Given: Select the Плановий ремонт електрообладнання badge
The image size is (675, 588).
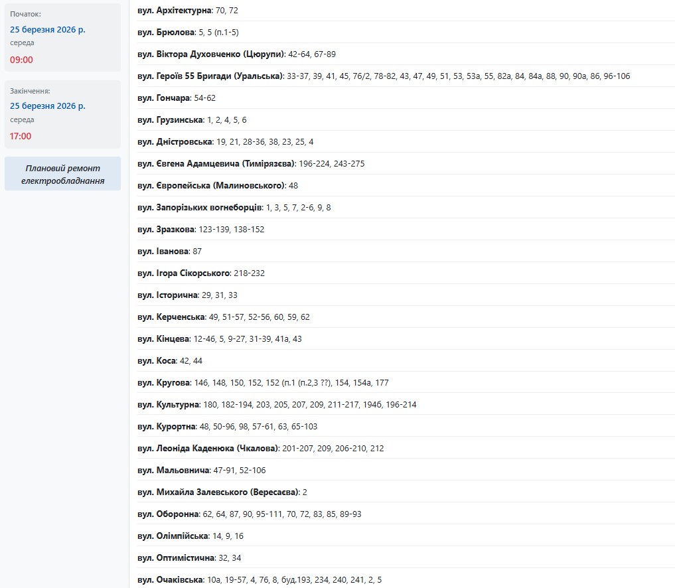Looking at the screenshot, I should pyautogui.click(x=62, y=174).
